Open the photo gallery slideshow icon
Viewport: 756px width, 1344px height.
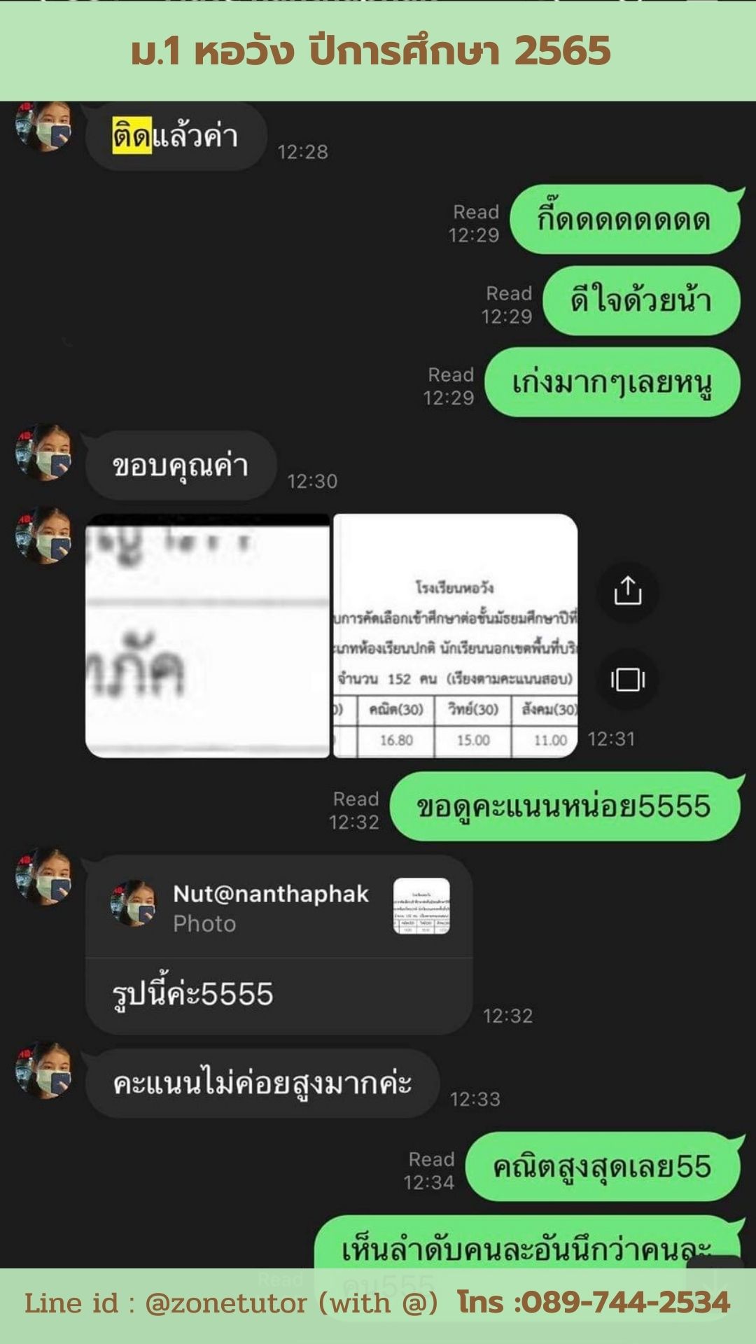627,679
